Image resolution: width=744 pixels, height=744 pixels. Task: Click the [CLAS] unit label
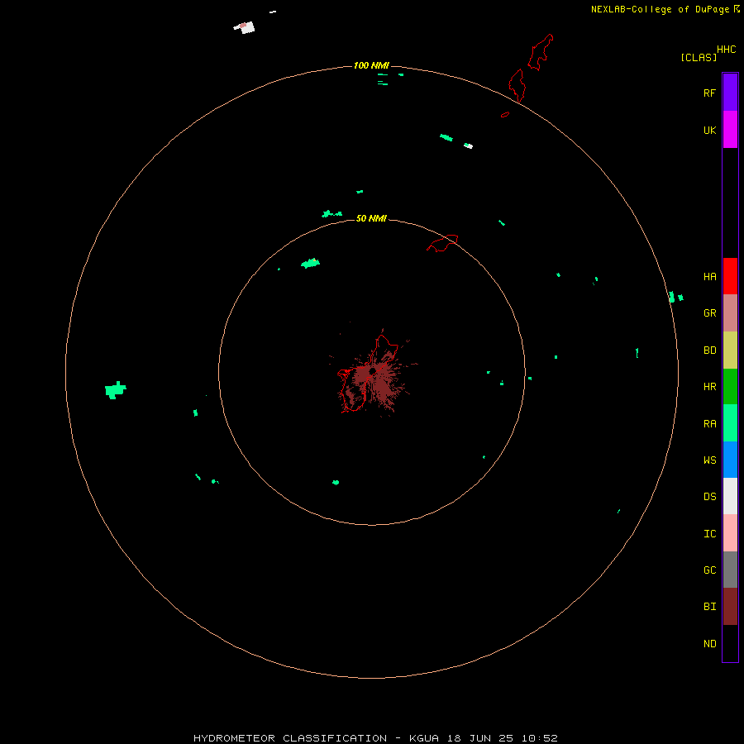[699, 57]
